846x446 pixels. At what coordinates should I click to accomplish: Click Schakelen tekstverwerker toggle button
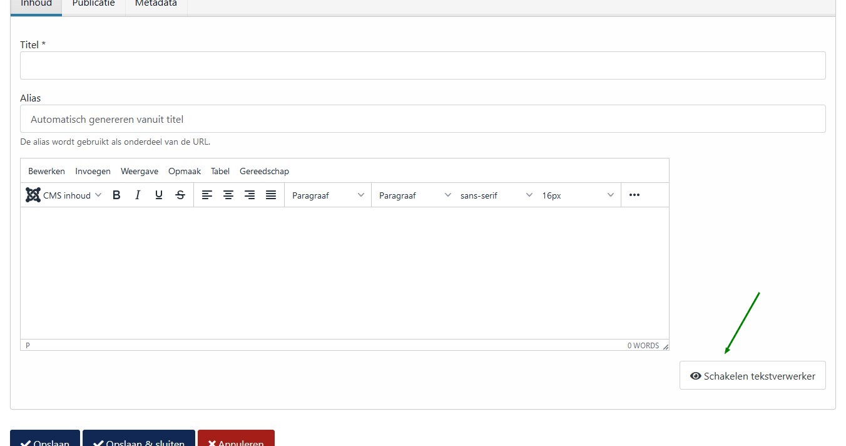(x=752, y=375)
